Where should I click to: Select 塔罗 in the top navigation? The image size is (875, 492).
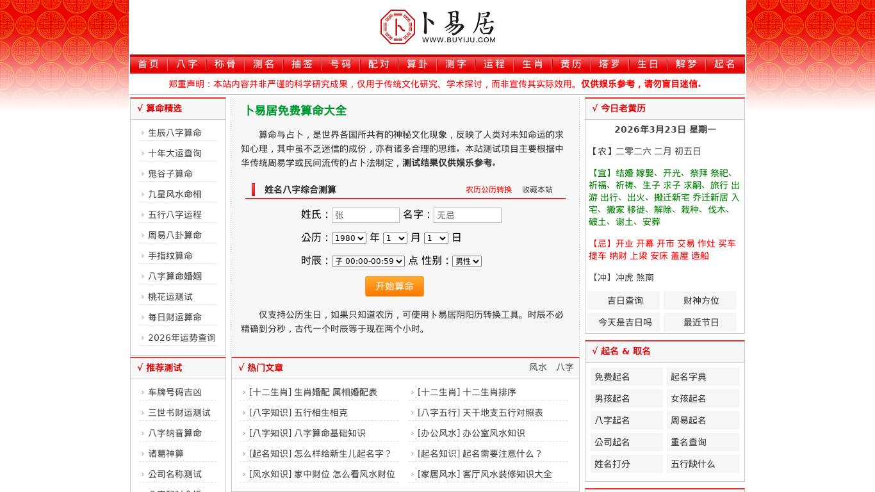609,64
